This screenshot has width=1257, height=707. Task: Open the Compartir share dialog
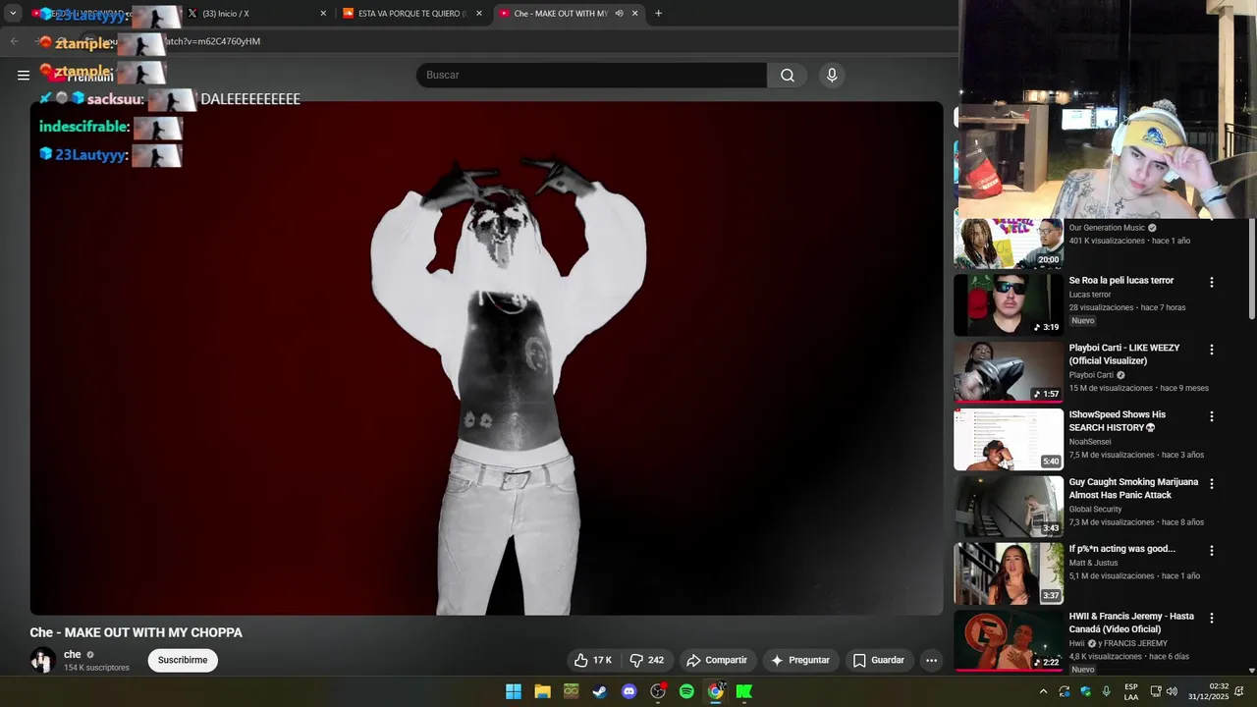click(x=717, y=660)
